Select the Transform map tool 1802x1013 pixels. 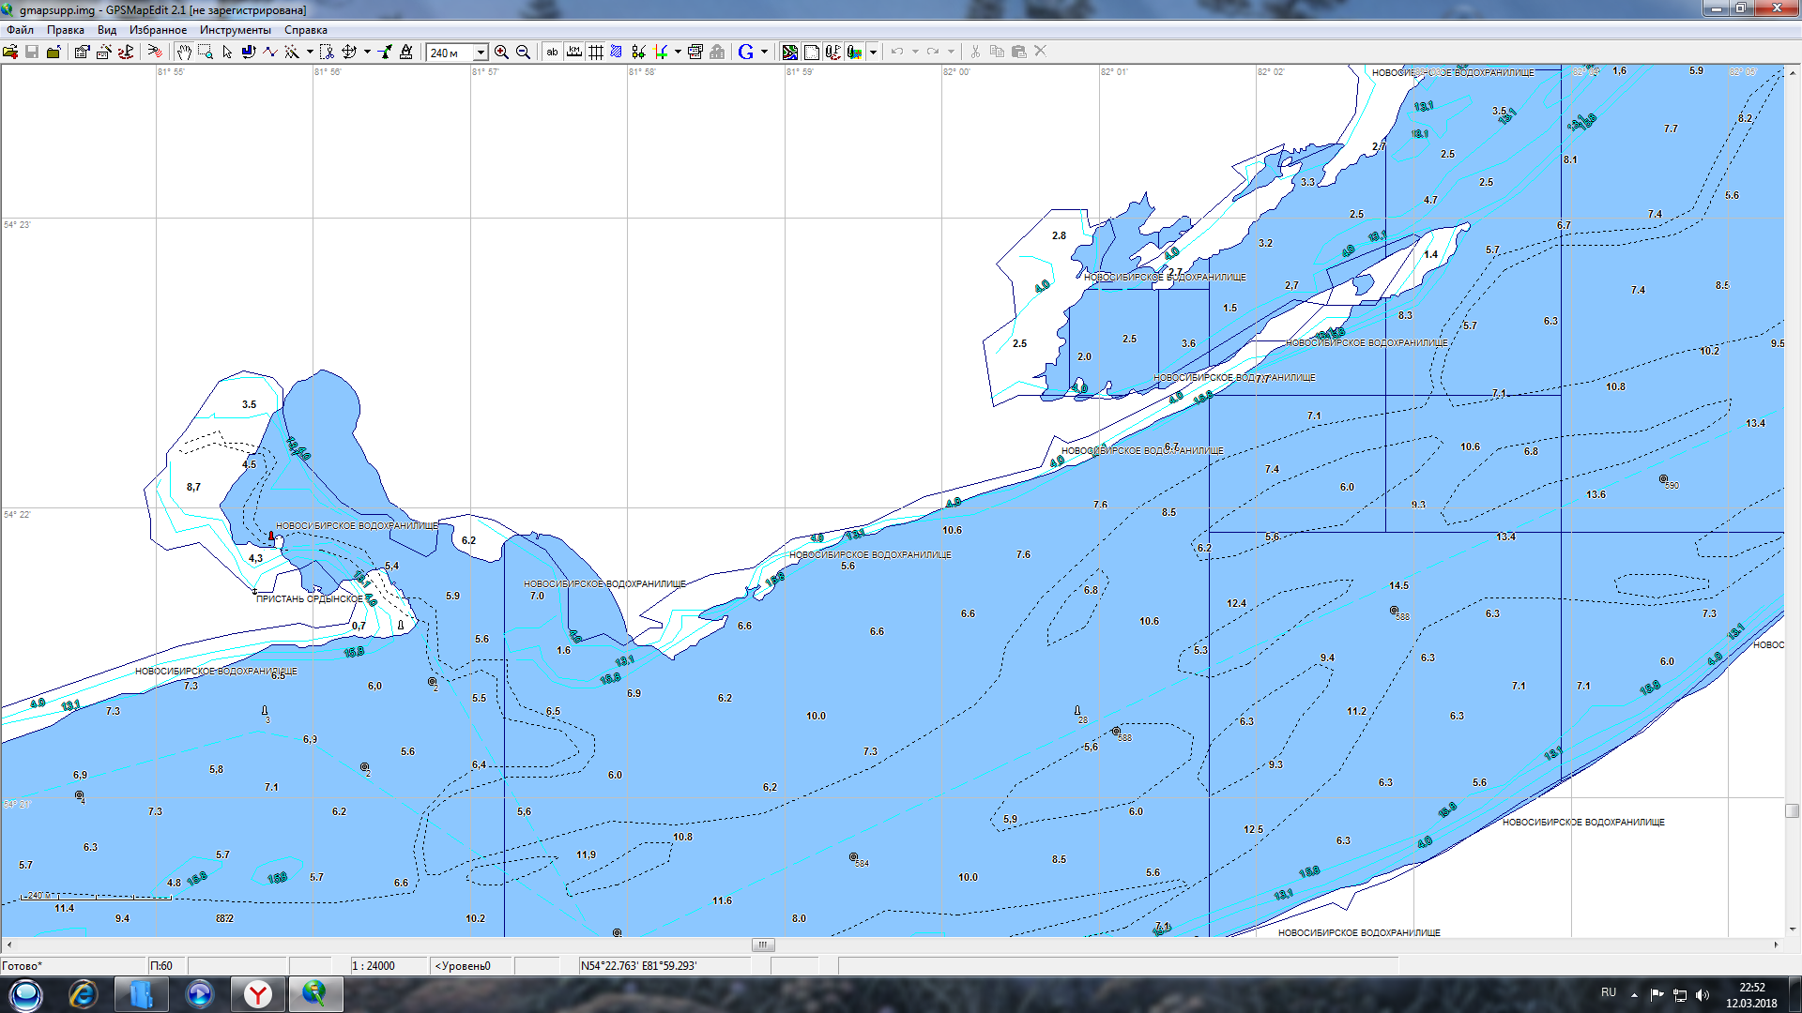349,52
